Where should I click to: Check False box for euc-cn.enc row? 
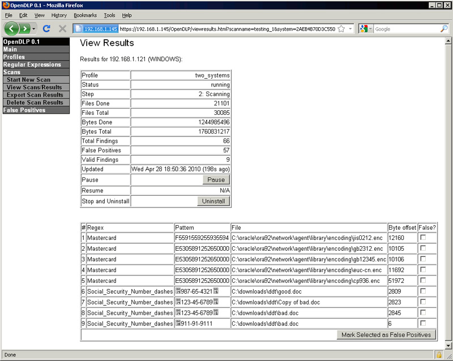tap(423, 269)
